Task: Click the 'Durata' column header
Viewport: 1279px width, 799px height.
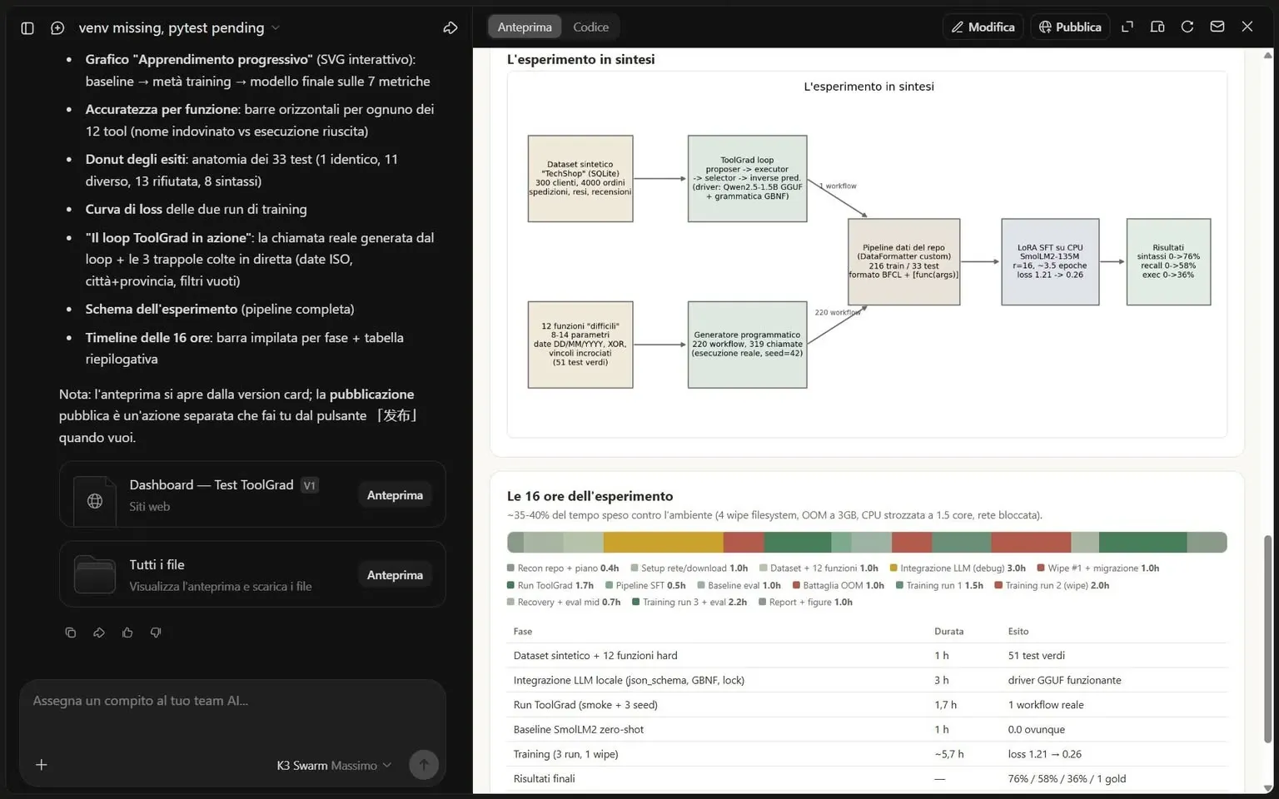Action: click(948, 632)
